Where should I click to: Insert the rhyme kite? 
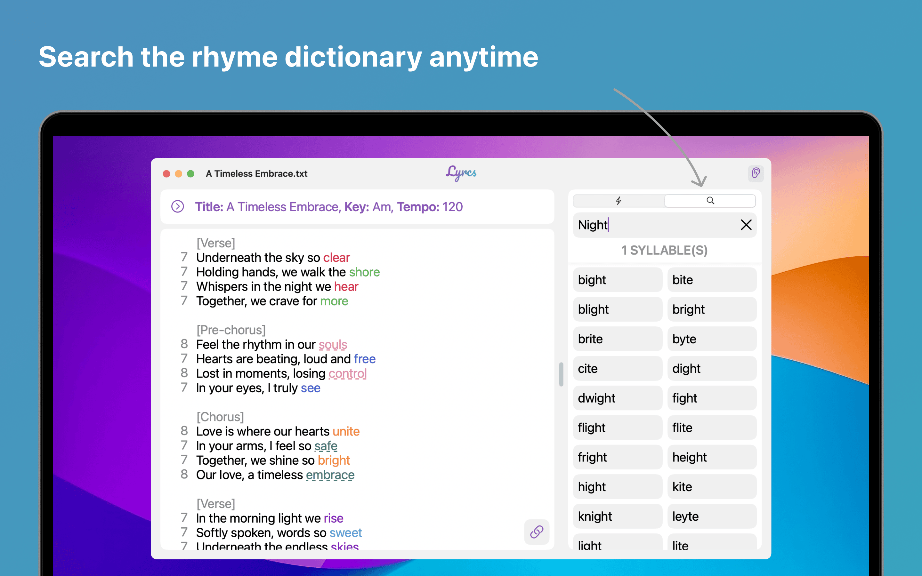pos(712,486)
